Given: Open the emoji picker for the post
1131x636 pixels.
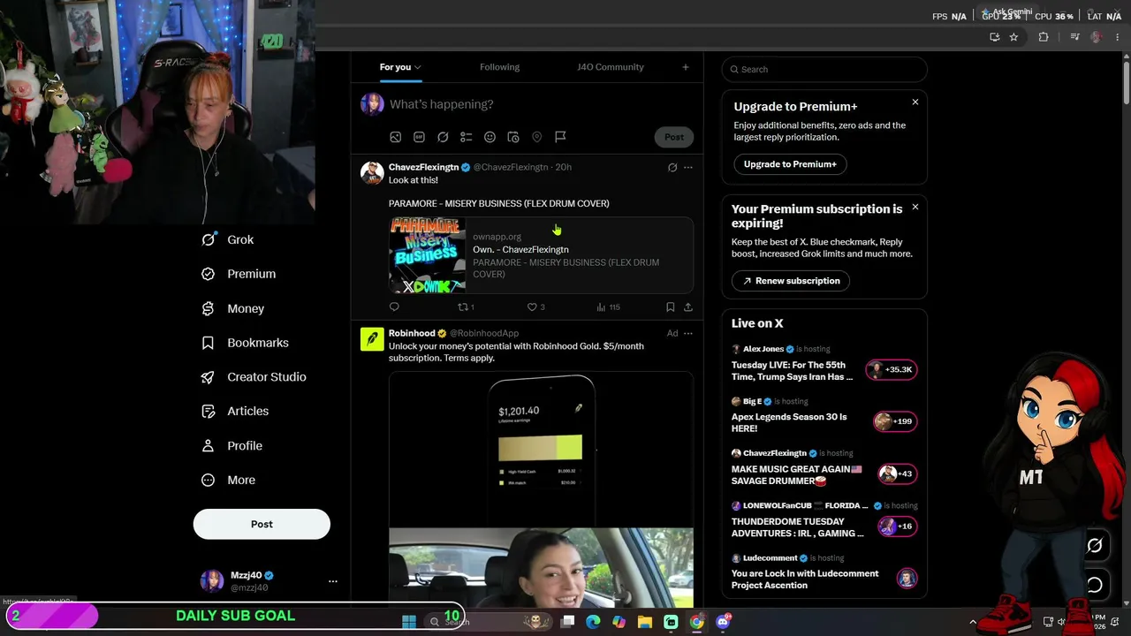Looking at the screenshot, I should (x=490, y=137).
